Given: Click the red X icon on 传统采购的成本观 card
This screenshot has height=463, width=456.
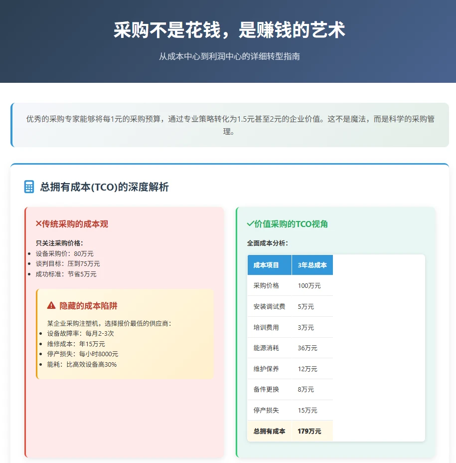Looking at the screenshot, I should coord(38,224).
